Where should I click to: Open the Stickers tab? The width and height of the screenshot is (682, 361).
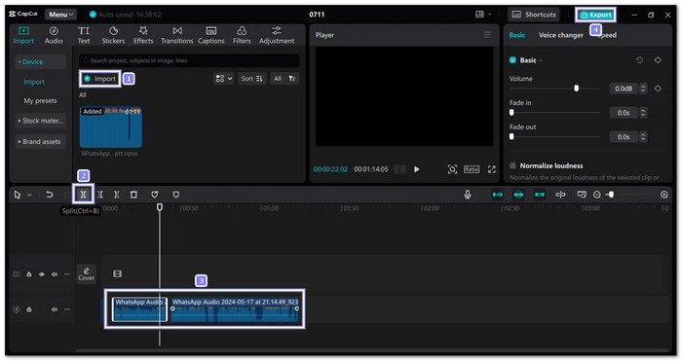113,35
